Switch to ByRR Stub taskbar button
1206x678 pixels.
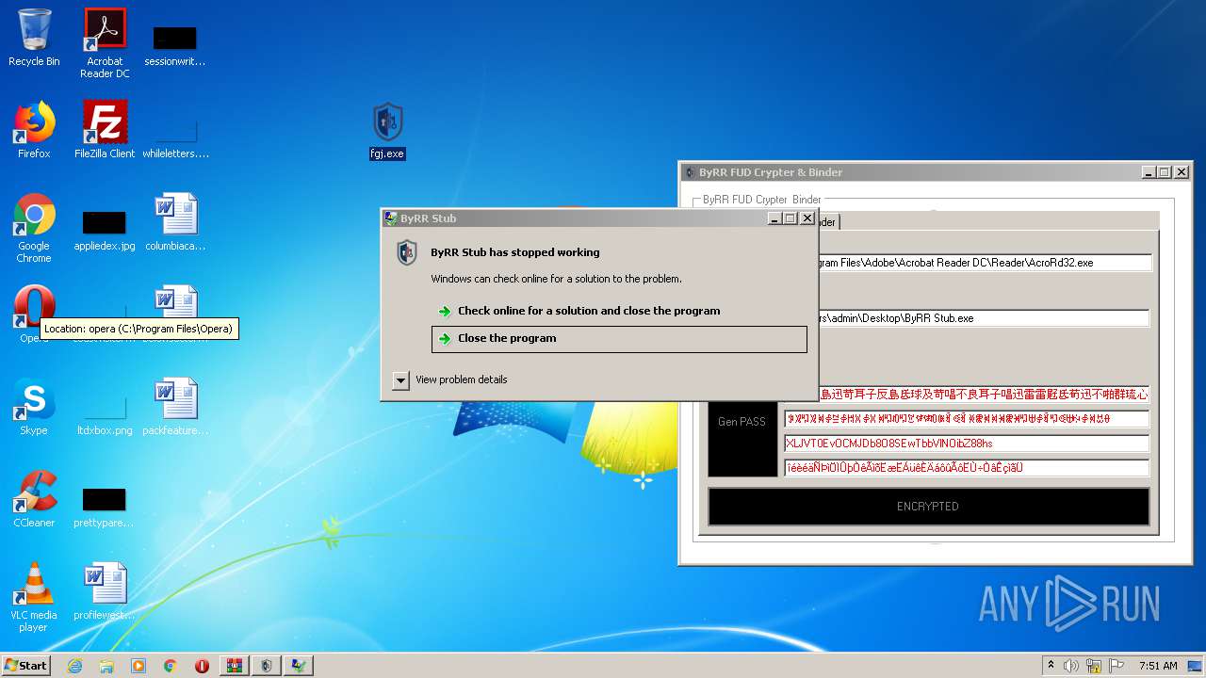[x=299, y=666]
